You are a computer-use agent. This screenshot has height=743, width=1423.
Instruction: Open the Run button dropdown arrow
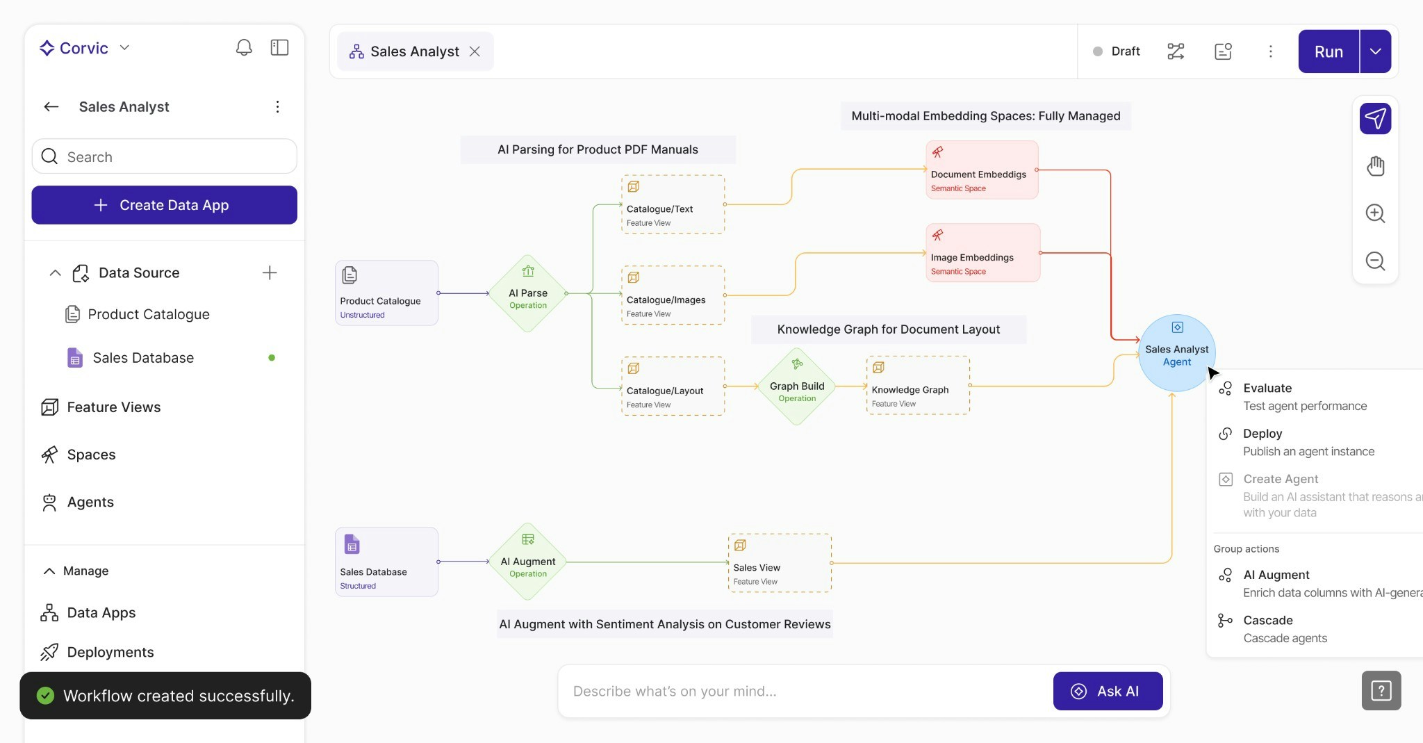point(1374,51)
